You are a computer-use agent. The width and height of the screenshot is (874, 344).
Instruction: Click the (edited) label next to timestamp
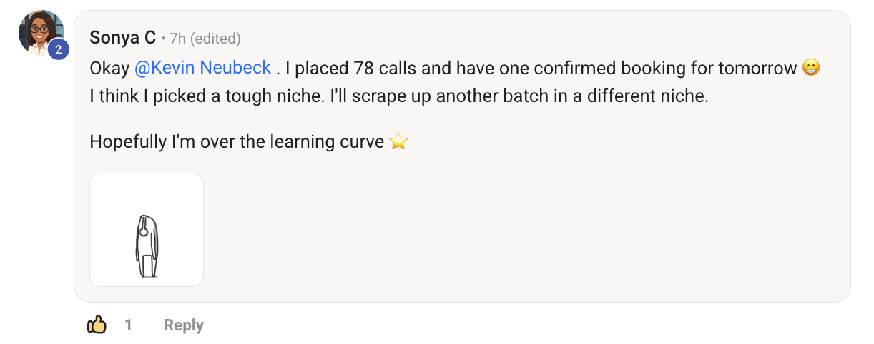[215, 39]
